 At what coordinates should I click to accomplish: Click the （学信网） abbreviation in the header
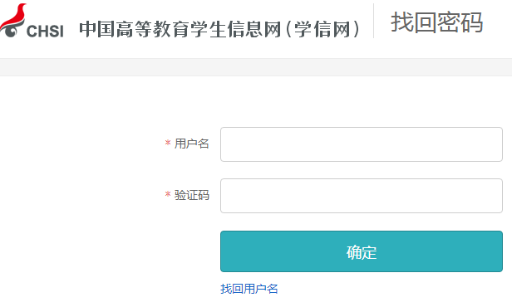click(x=322, y=29)
